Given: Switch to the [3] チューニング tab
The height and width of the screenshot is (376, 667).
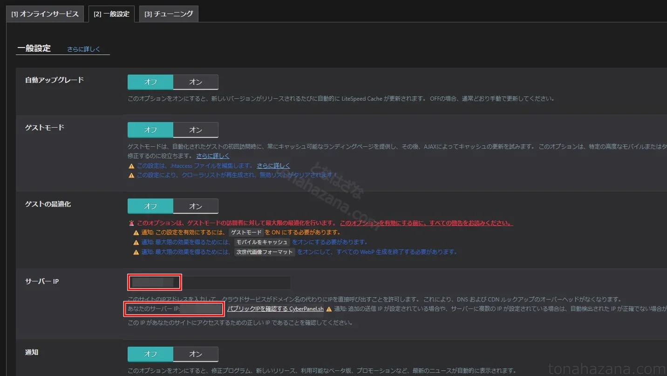Looking at the screenshot, I should (x=169, y=14).
